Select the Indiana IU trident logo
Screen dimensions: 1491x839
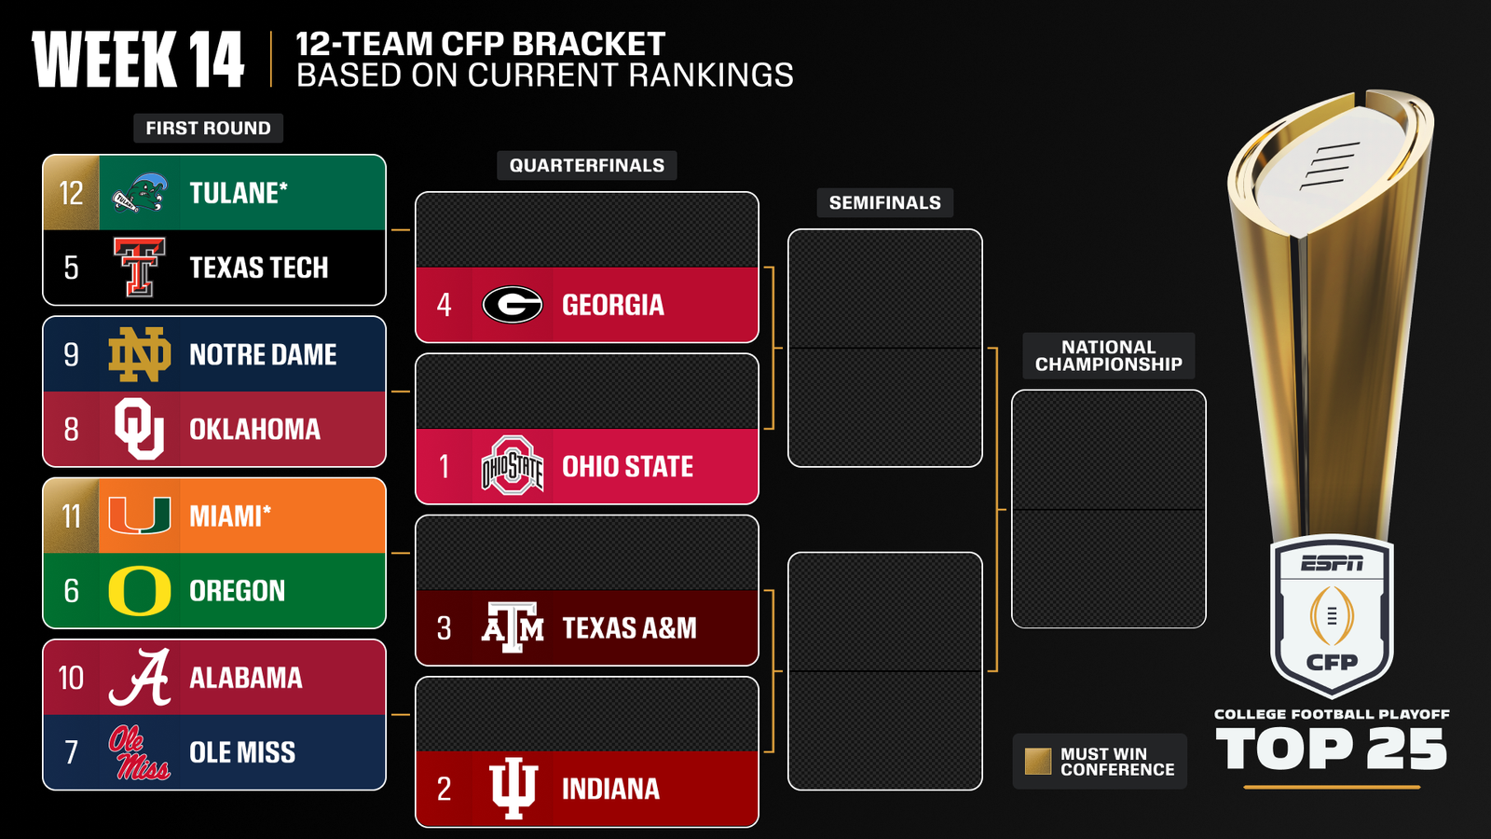click(x=513, y=789)
